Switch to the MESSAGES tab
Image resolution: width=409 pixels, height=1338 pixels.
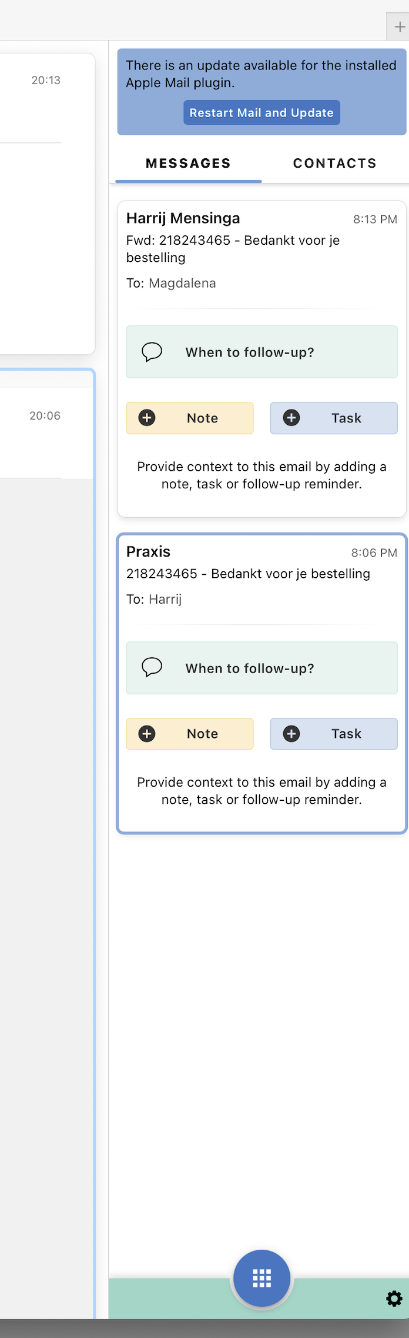[x=189, y=164]
